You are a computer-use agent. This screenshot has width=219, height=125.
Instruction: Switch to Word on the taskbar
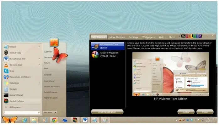click(85, 120)
